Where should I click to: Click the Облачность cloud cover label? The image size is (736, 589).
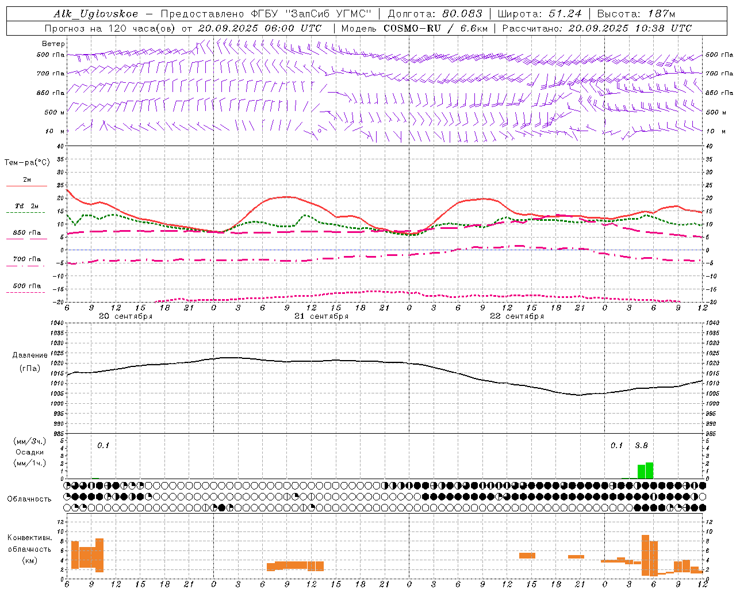[29, 499]
